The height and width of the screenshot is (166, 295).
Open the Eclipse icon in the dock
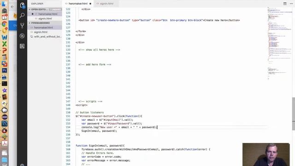click(x=4, y=117)
